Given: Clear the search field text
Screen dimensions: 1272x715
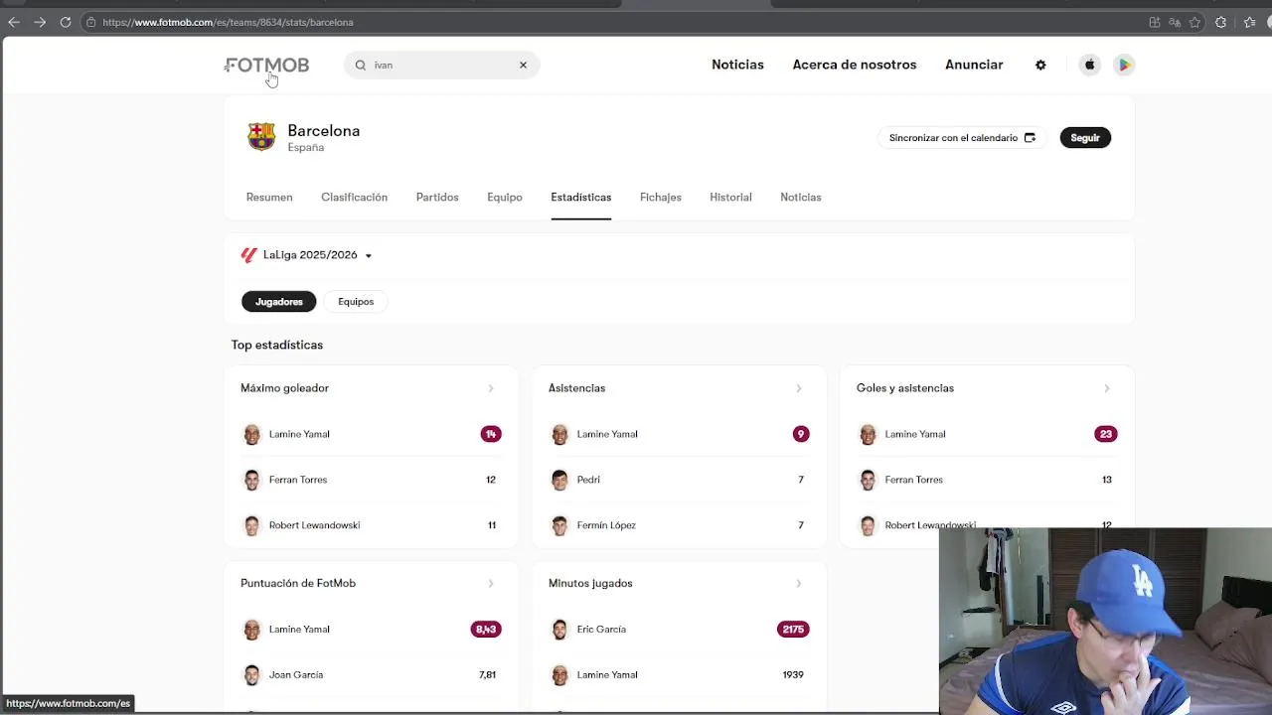Looking at the screenshot, I should pyautogui.click(x=523, y=65).
